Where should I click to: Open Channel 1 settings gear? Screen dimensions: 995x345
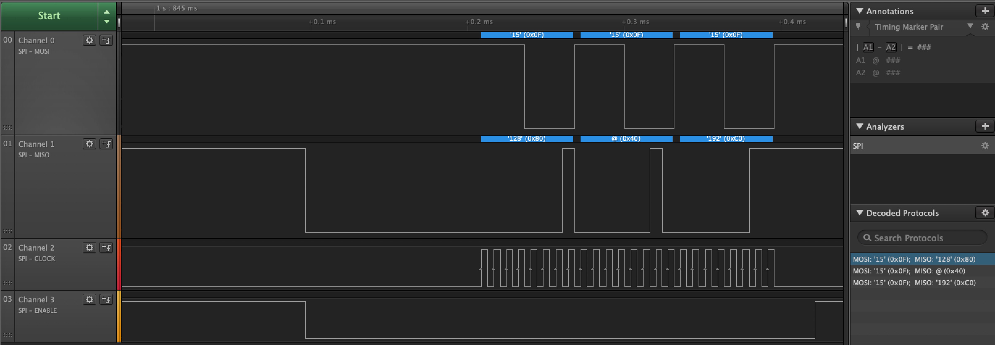pyautogui.click(x=89, y=144)
